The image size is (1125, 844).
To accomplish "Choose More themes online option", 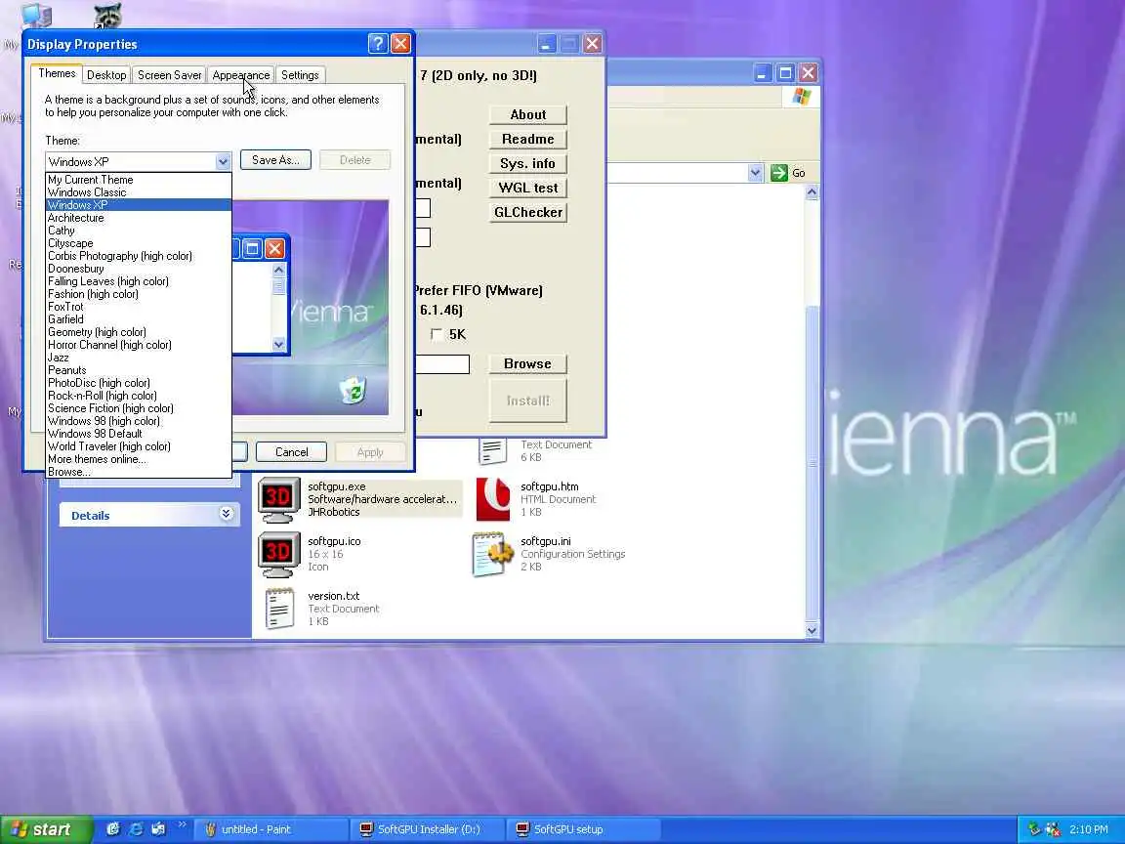I will coord(139,459).
